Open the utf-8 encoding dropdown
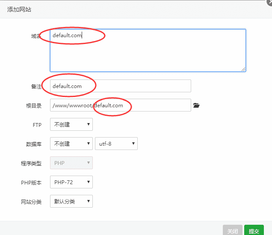This screenshot has width=272, height=235. click(116, 144)
